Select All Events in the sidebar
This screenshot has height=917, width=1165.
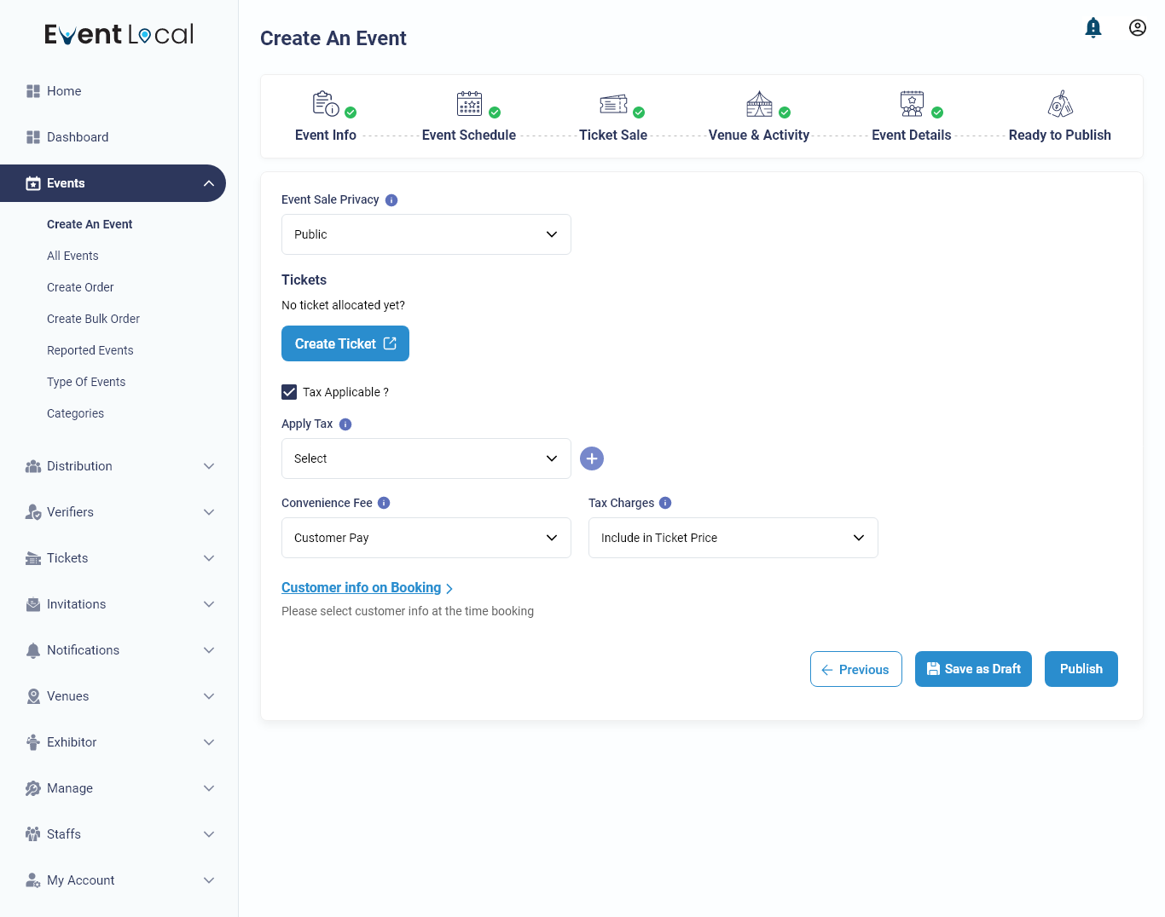tap(72, 256)
